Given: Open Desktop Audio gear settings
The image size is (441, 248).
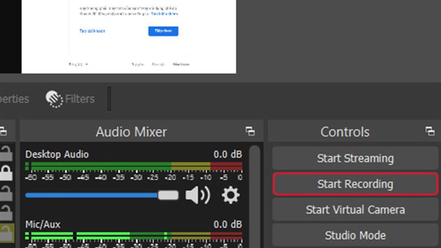Looking at the screenshot, I should point(230,195).
